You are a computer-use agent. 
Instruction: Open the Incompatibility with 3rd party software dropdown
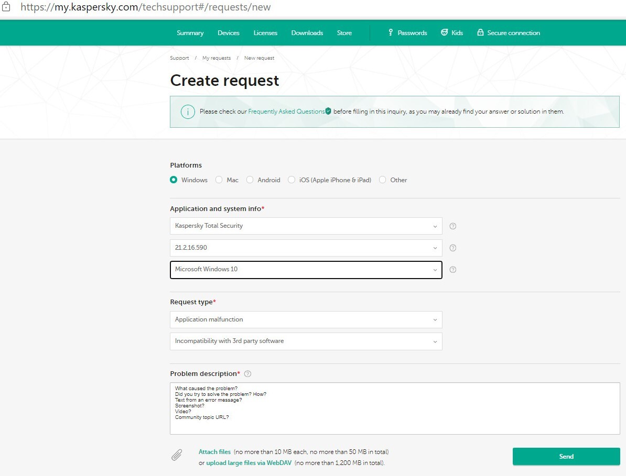(x=306, y=341)
